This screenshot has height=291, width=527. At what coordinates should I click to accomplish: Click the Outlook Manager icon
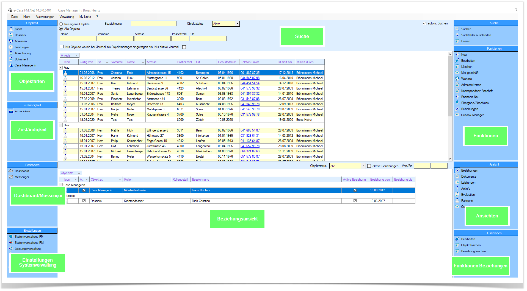[x=457, y=115]
